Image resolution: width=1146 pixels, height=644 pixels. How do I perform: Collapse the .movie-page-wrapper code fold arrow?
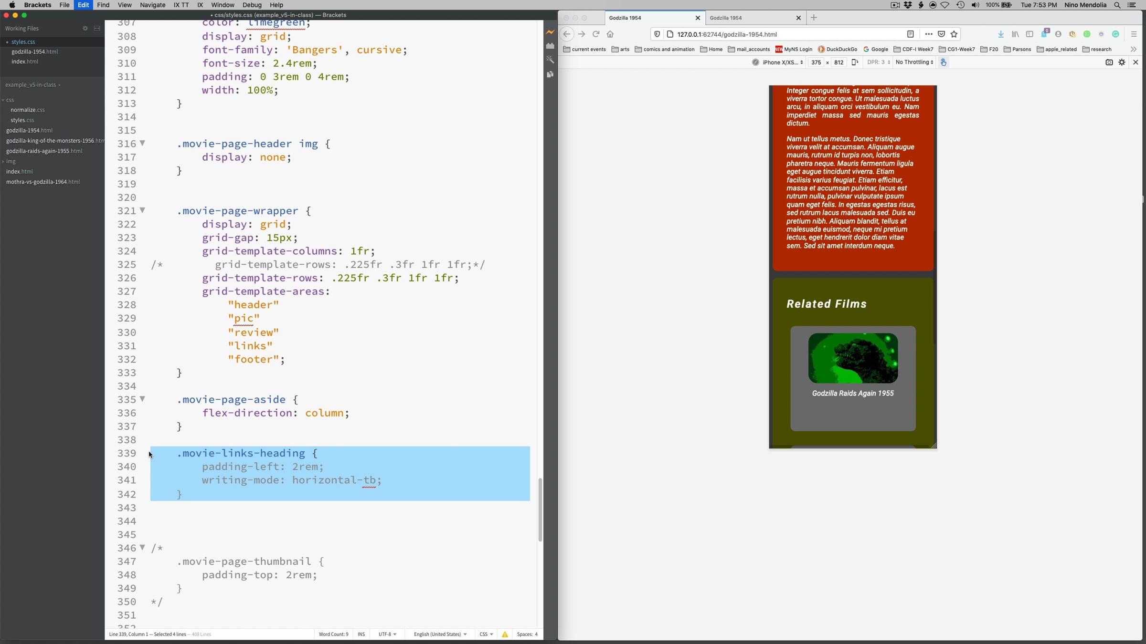click(142, 210)
